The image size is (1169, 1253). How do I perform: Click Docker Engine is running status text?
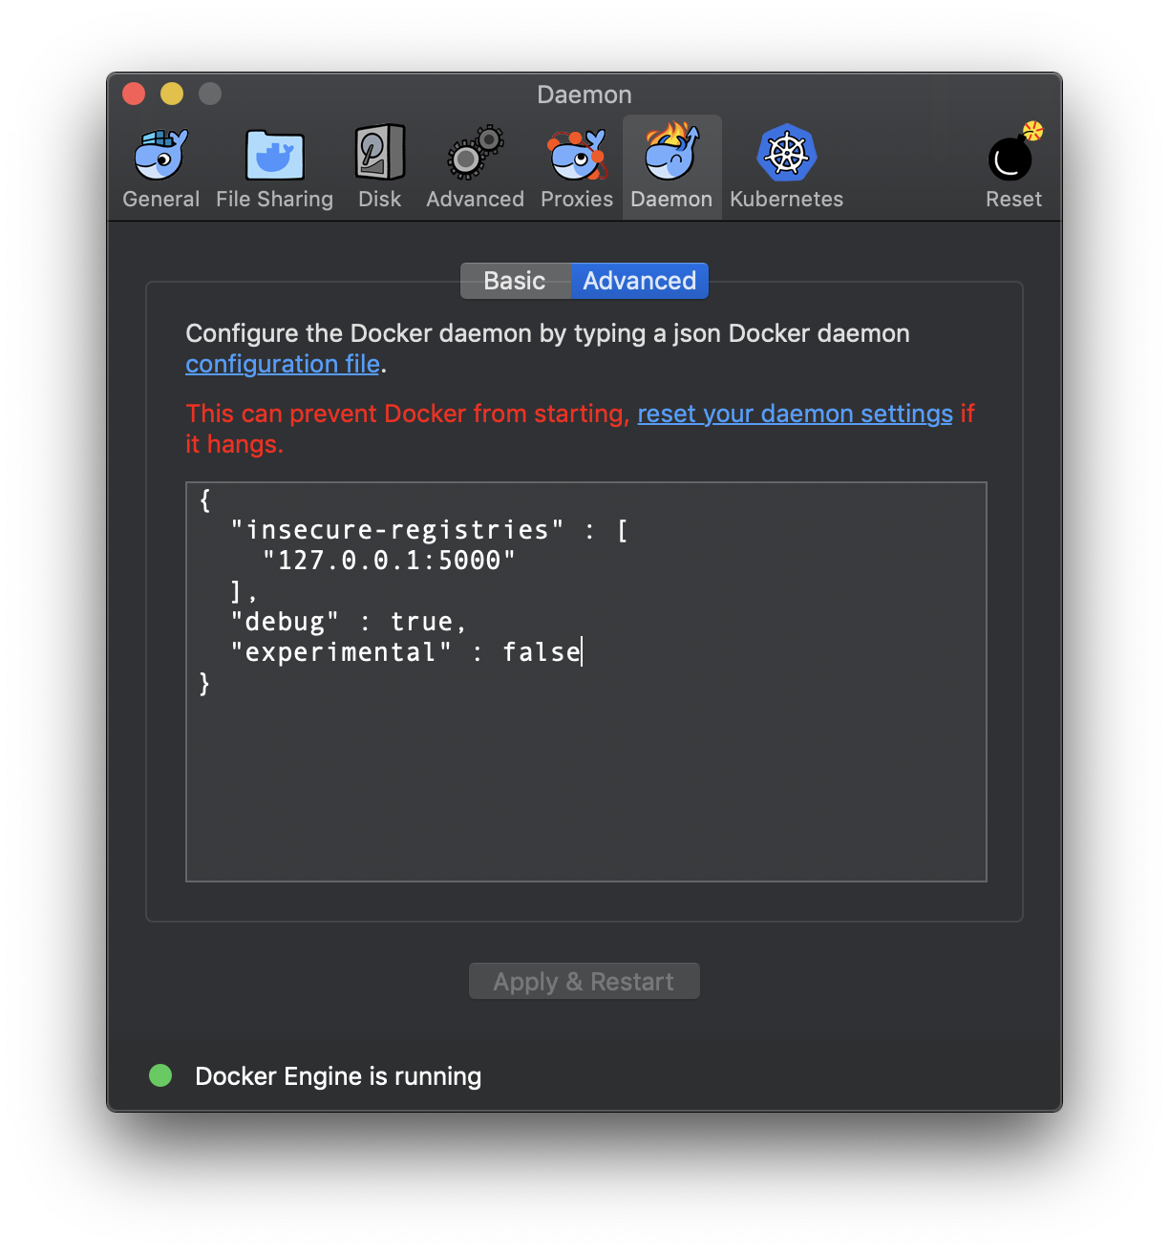click(x=338, y=1076)
